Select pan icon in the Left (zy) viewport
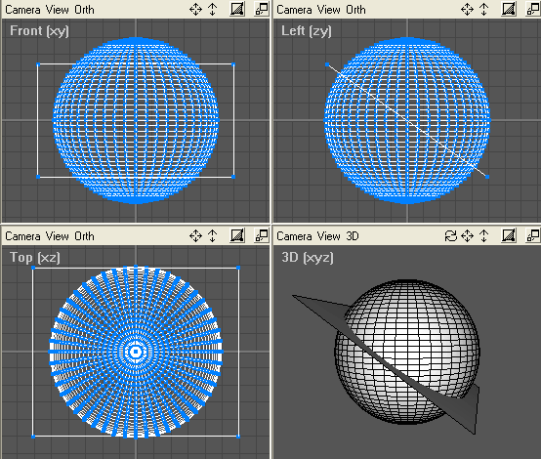This screenshot has width=541, height=459. tap(467, 10)
